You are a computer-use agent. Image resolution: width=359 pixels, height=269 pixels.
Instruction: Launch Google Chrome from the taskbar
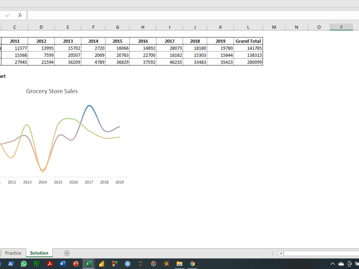[x=193, y=264]
